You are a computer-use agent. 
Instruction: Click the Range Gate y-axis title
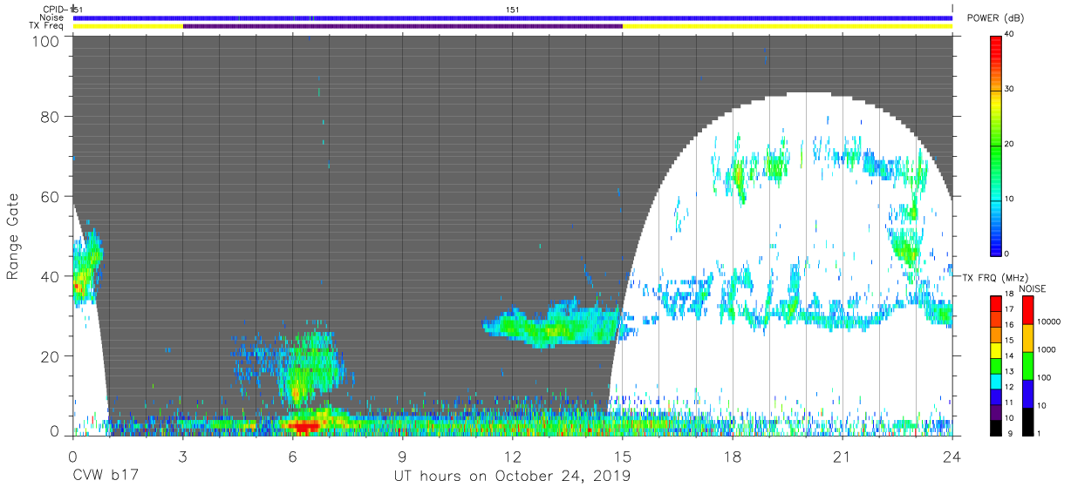[14, 237]
